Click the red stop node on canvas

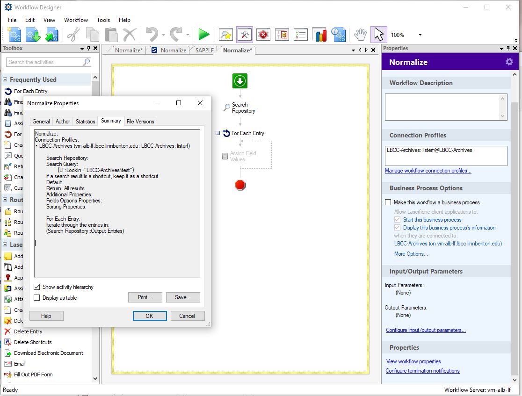coord(240,185)
